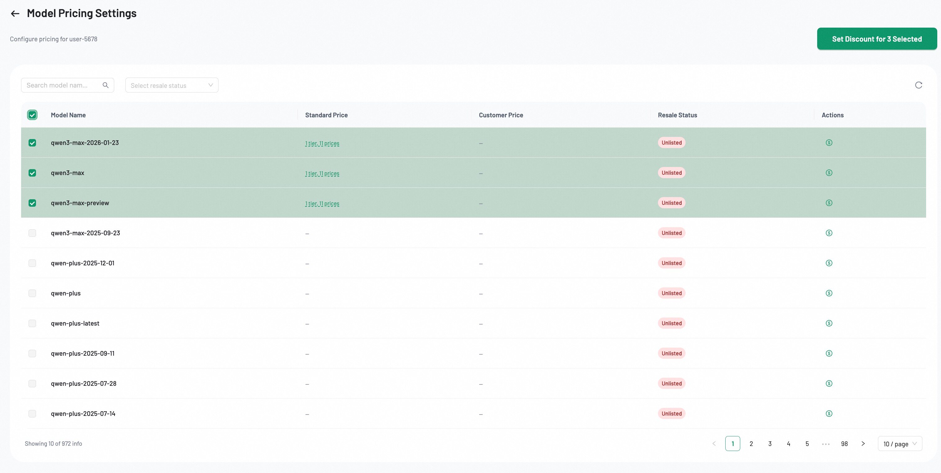Open pricing action for qwen3-max-preview

(x=829, y=203)
